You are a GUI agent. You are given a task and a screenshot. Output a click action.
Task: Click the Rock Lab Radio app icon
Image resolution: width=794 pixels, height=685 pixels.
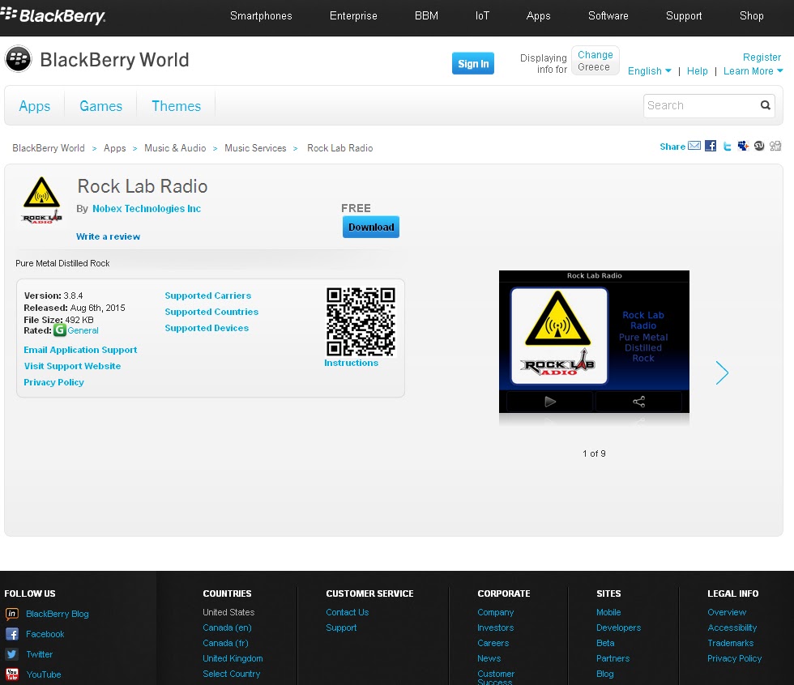click(x=41, y=200)
